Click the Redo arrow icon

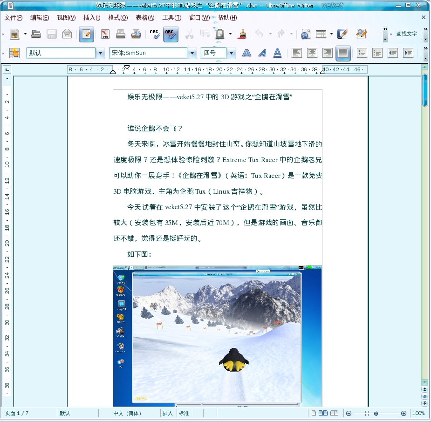point(281,34)
